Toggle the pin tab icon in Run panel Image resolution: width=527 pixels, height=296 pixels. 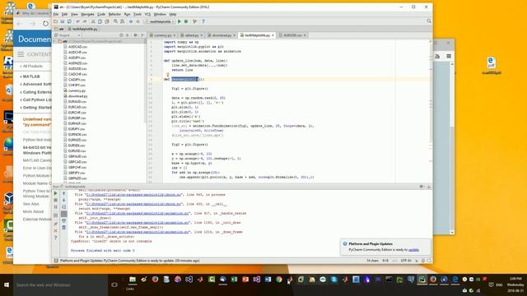click(x=55, y=224)
